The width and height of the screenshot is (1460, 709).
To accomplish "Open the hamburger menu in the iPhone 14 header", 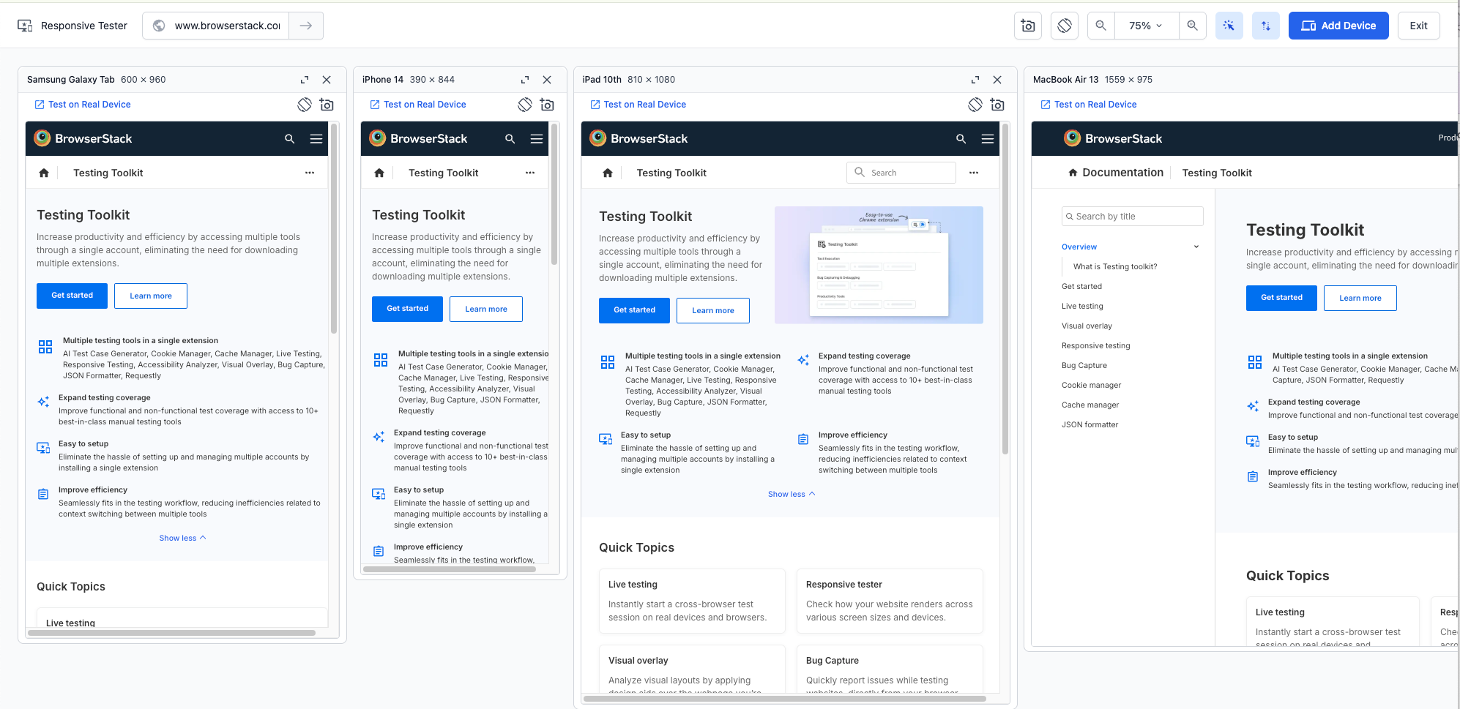I will (537, 138).
